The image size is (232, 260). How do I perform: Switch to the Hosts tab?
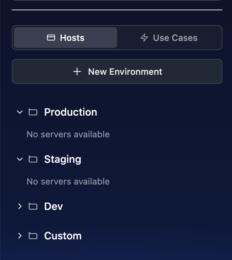pyautogui.click(x=66, y=38)
